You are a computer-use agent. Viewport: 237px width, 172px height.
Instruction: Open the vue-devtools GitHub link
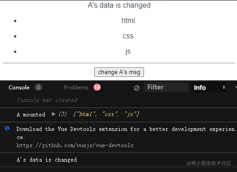point(75,145)
